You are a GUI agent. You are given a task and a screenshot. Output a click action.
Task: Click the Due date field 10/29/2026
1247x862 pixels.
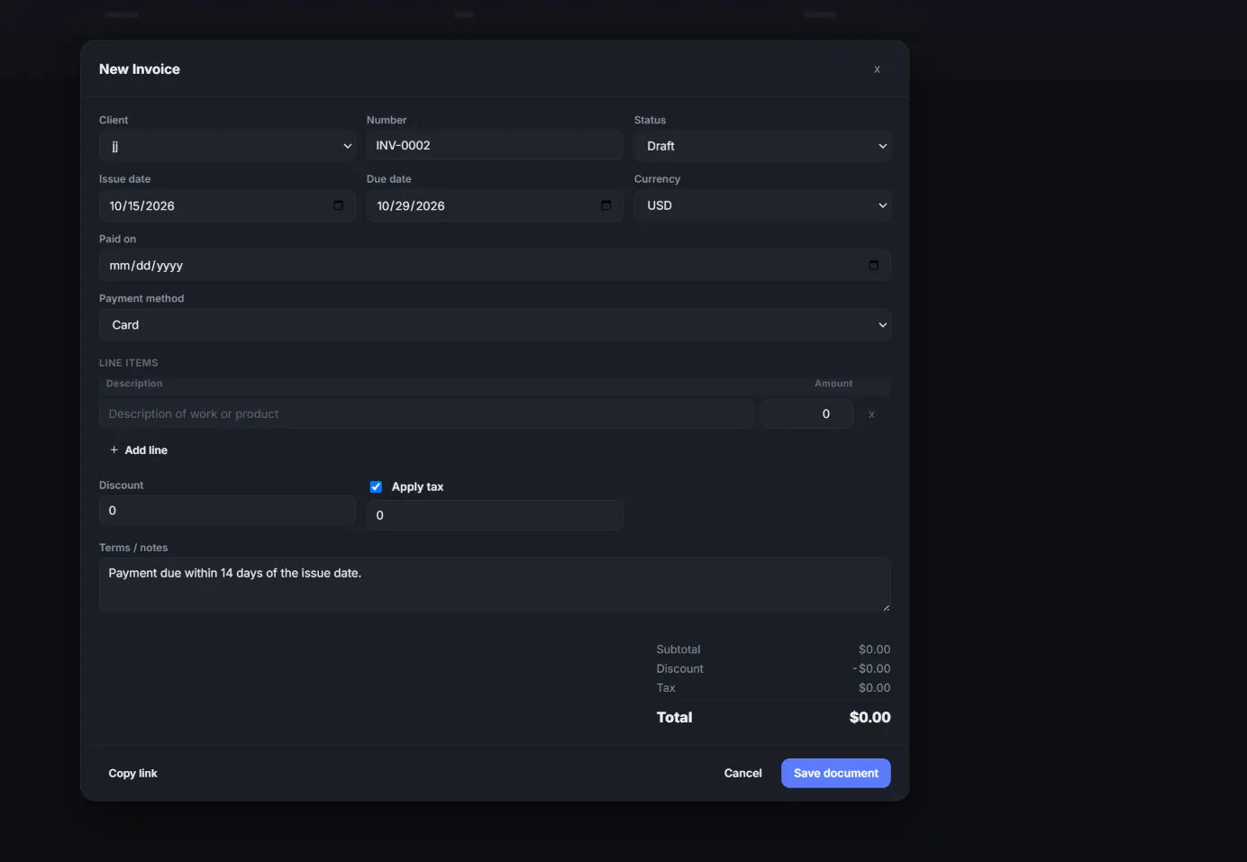coord(495,205)
